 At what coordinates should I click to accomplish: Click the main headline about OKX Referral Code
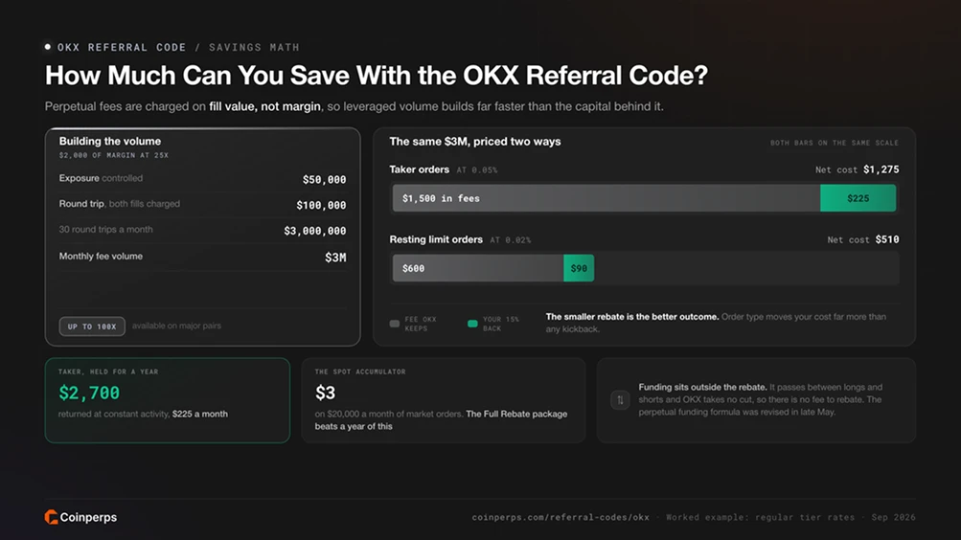[377, 76]
